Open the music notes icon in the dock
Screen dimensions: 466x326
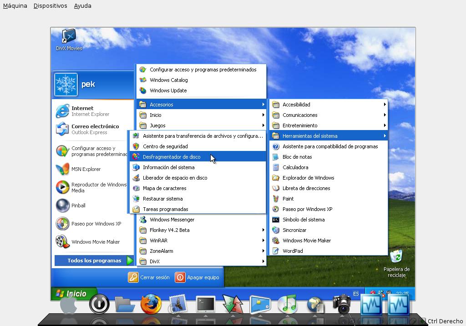pos(287,304)
